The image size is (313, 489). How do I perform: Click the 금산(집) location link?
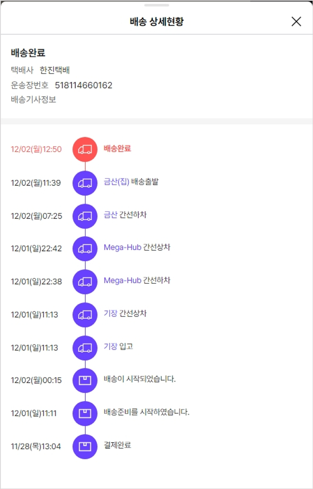click(x=116, y=182)
